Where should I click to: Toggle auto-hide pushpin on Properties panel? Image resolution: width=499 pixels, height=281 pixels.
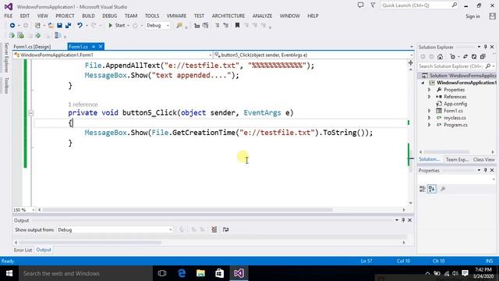click(485, 170)
